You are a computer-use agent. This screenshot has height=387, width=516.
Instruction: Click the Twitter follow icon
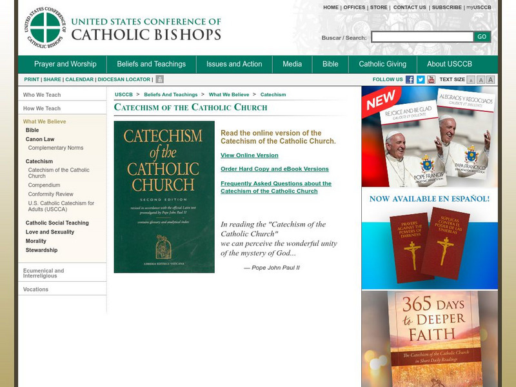click(421, 80)
